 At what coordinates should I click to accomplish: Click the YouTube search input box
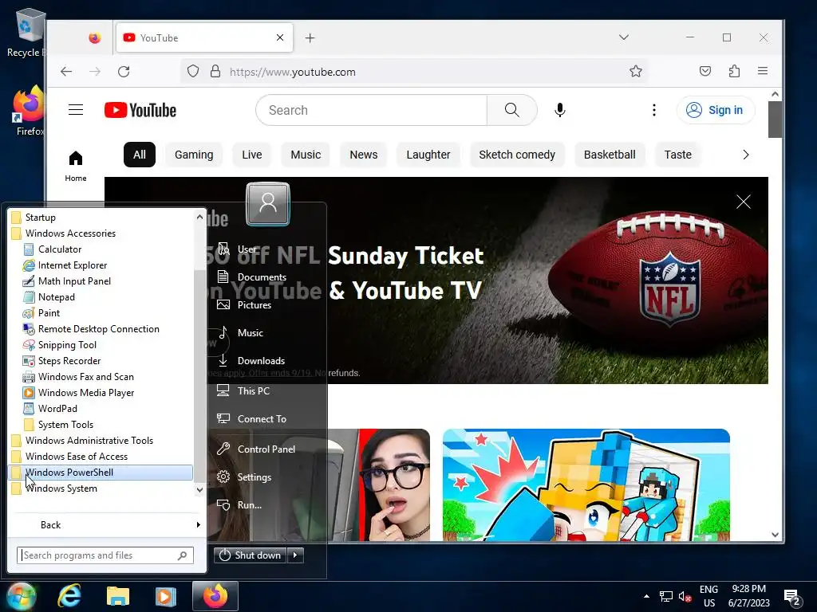372,110
